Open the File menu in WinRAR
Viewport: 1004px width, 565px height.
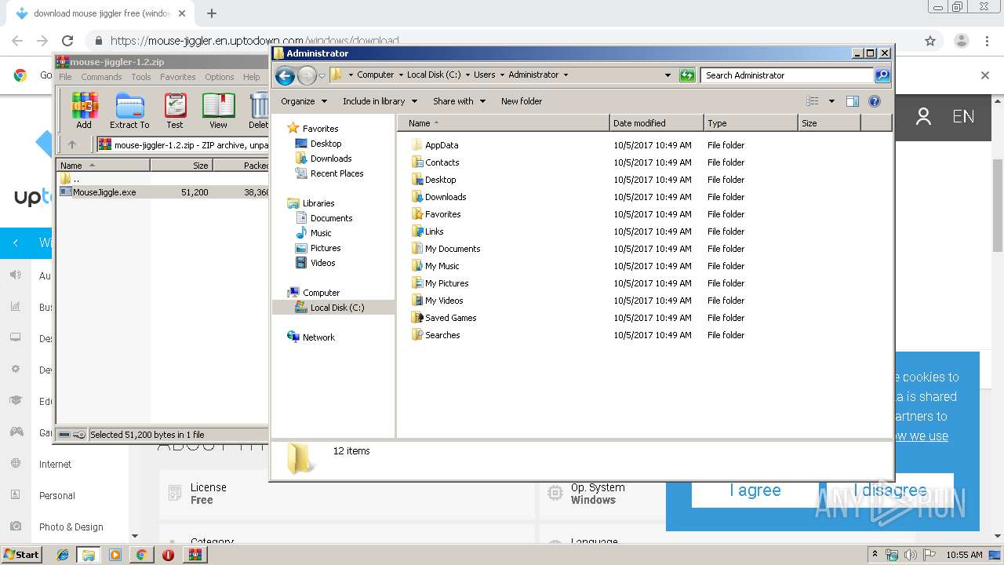coord(65,77)
